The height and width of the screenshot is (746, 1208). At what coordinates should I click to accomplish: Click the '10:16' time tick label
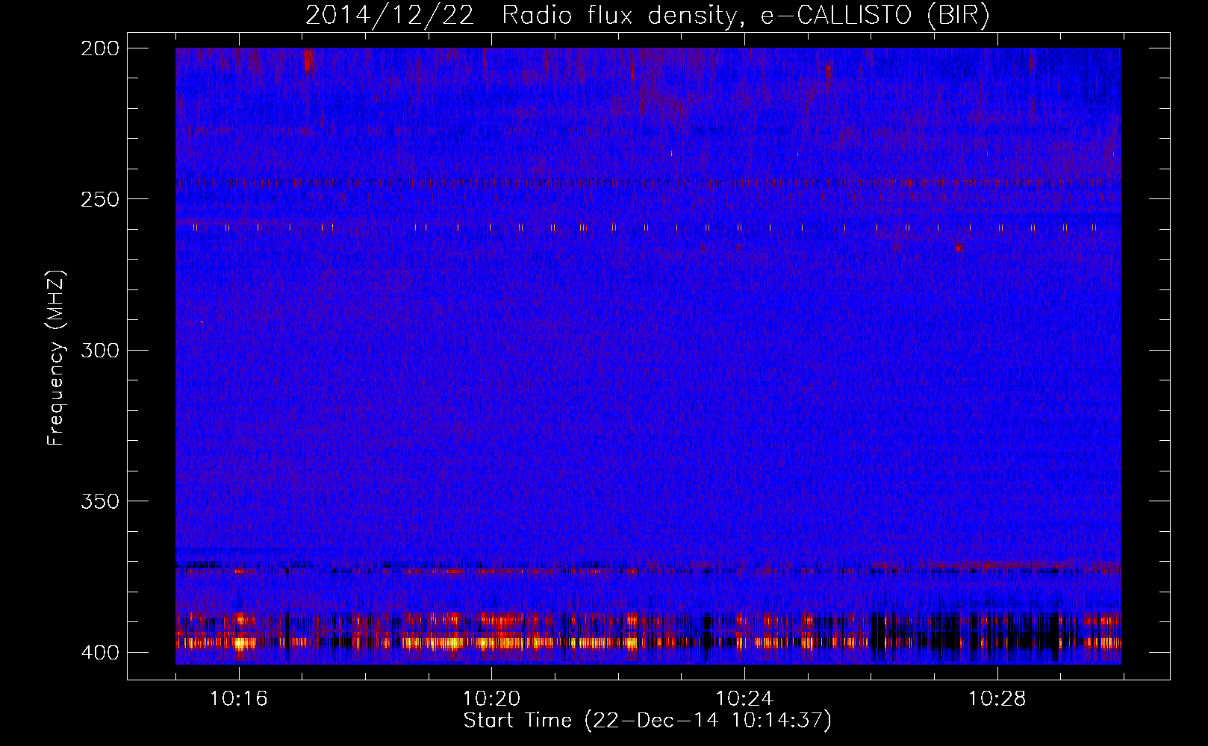[x=239, y=699]
